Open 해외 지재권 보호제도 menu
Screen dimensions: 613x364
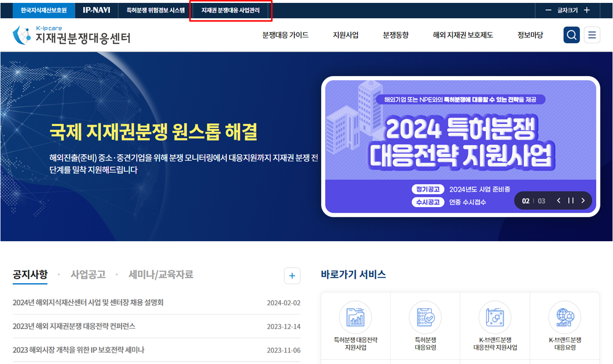(x=463, y=35)
